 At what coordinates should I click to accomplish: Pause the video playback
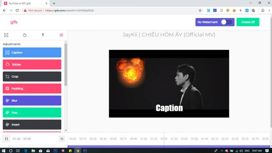pyautogui.click(x=6, y=139)
